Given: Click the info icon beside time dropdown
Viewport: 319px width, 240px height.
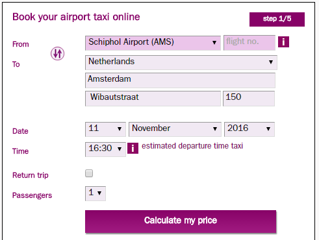Looking at the screenshot, I should point(133,148).
